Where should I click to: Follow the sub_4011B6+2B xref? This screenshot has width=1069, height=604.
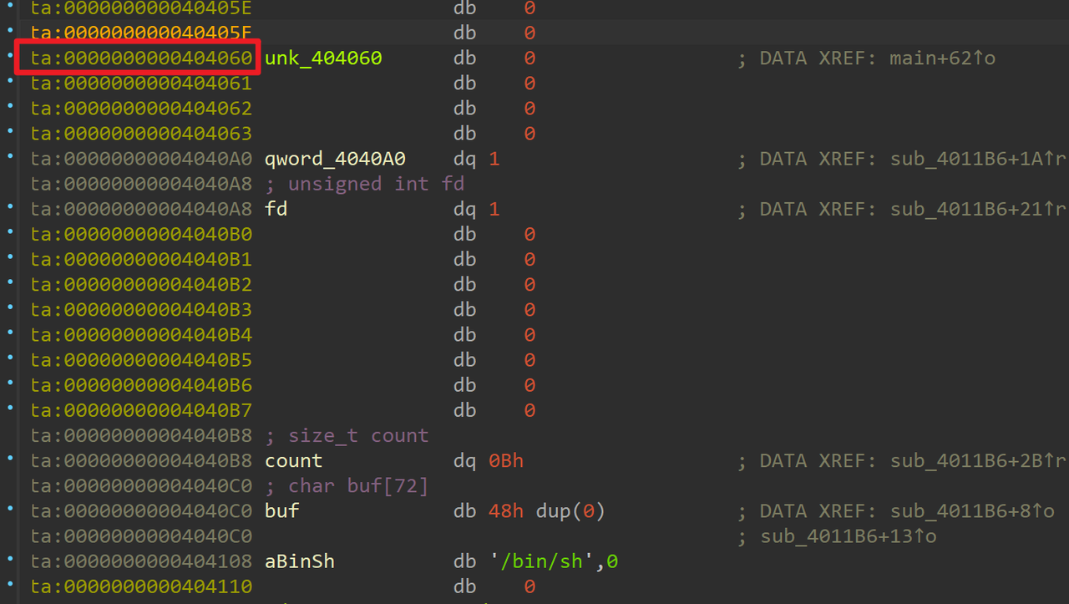(979, 461)
